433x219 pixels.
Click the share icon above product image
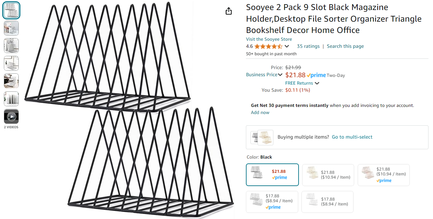coord(229,11)
